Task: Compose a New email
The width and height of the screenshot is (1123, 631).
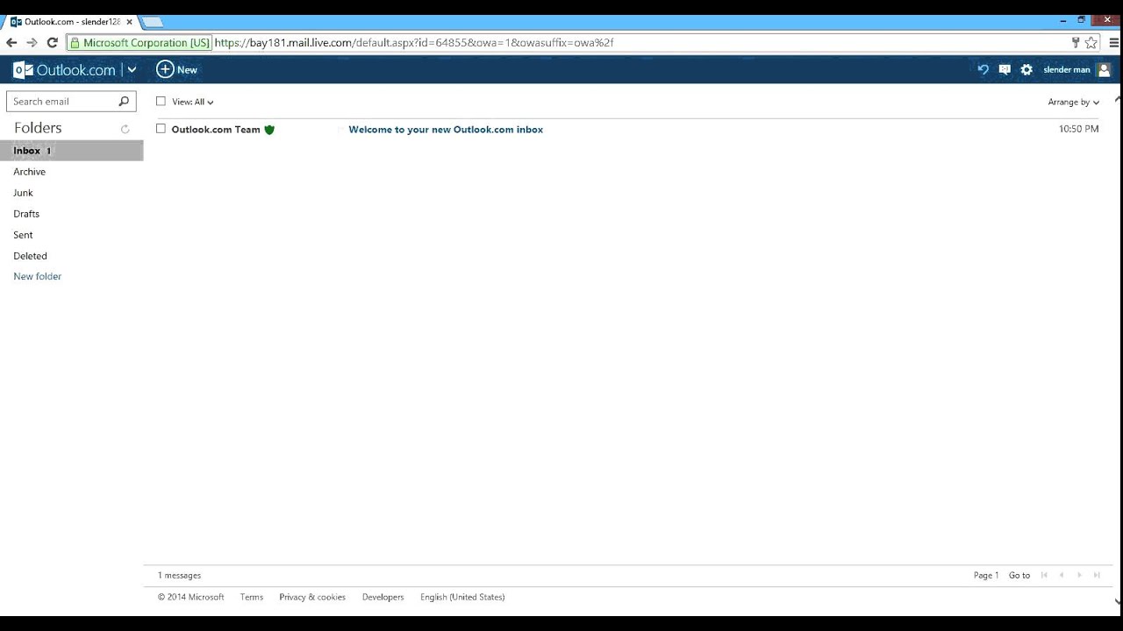Action: (177, 69)
